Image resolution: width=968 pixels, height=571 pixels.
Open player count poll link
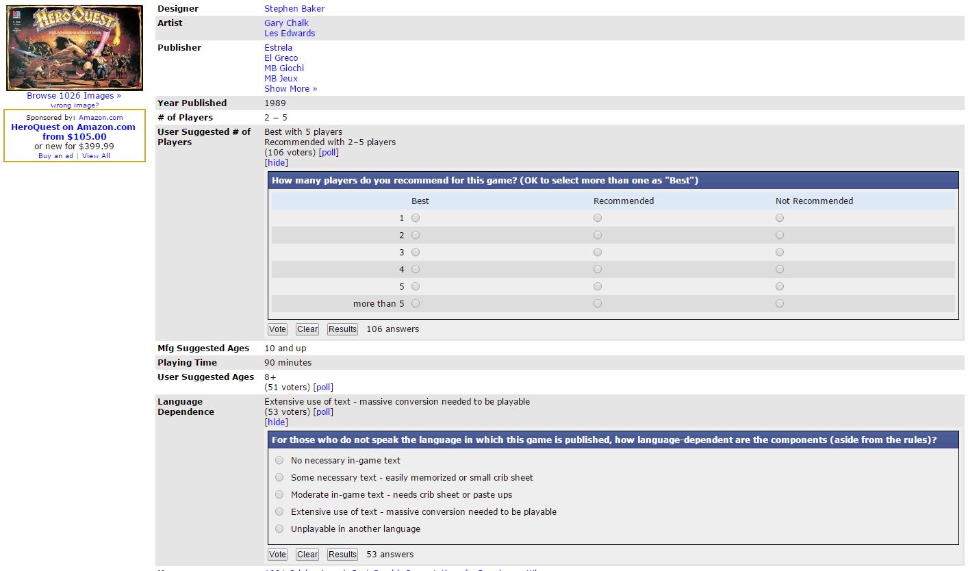pyautogui.click(x=329, y=153)
